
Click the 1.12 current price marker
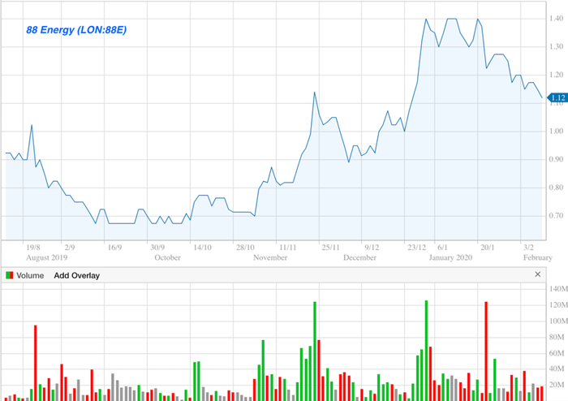(x=557, y=97)
